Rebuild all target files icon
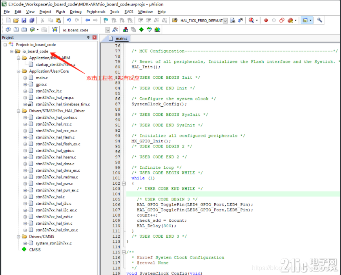This screenshot has width=341, height=275. click(24, 29)
